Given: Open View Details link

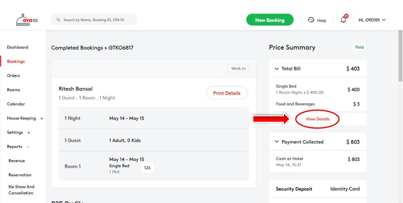Looking at the screenshot, I should click(x=318, y=119).
